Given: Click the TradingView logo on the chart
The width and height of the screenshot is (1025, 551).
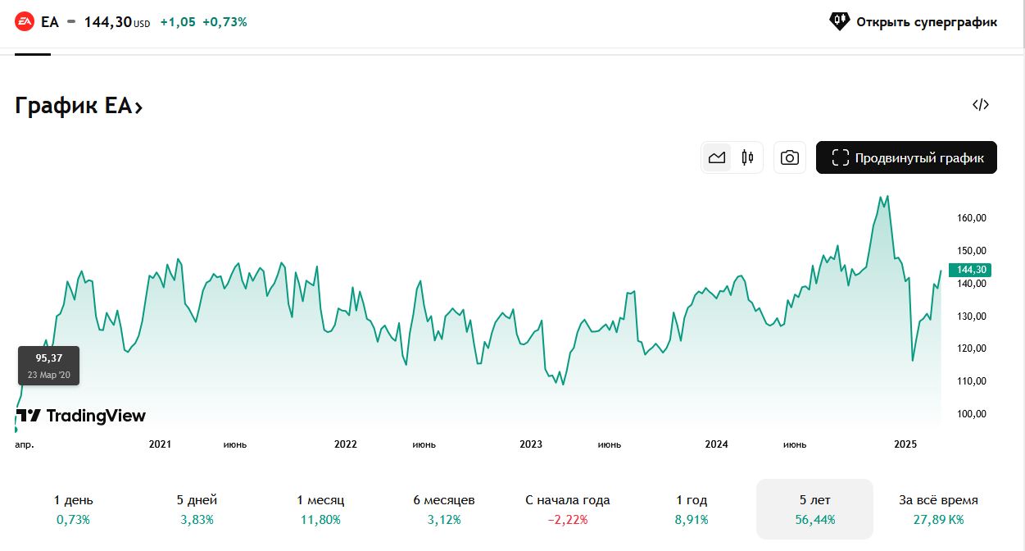Looking at the screenshot, I should click(81, 416).
